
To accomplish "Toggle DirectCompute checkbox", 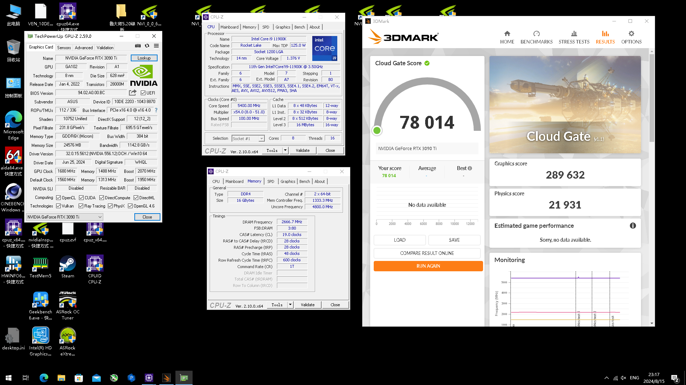I will click(x=102, y=197).
